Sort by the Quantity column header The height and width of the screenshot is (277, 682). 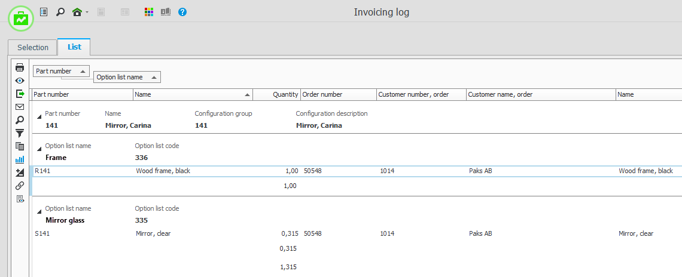click(x=276, y=94)
